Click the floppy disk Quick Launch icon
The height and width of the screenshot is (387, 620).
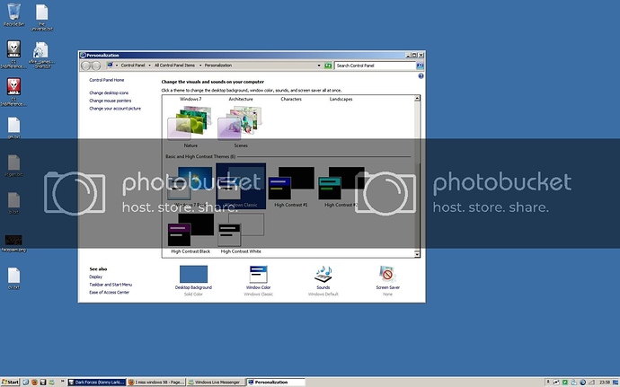pyautogui.click(x=43, y=383)
